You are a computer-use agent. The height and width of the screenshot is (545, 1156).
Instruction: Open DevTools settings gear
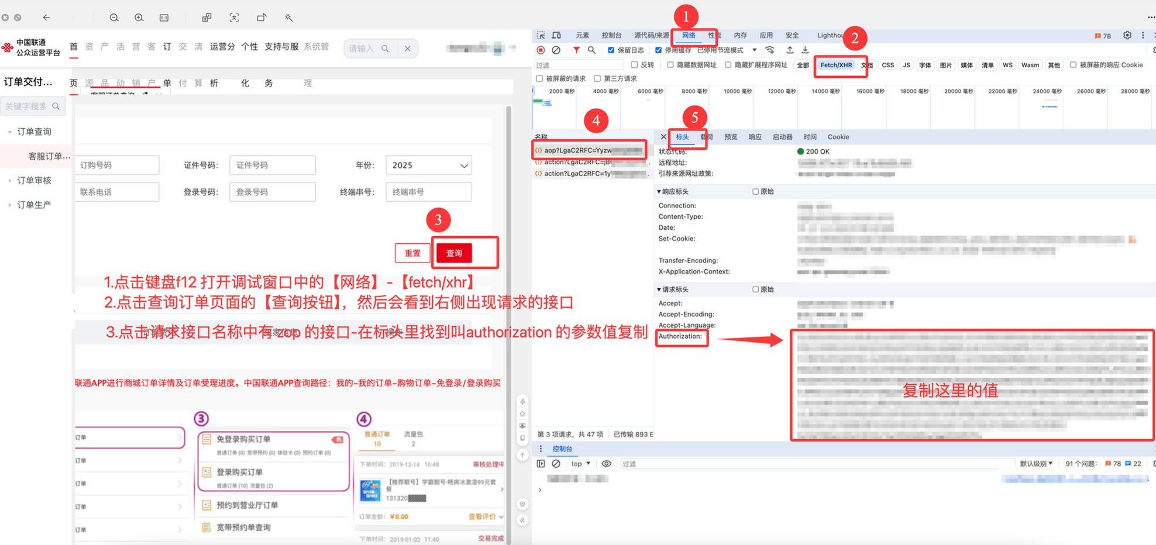click(x=1127, y=35)
